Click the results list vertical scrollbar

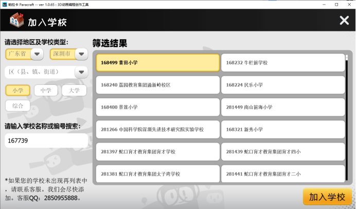click(347, 103)
